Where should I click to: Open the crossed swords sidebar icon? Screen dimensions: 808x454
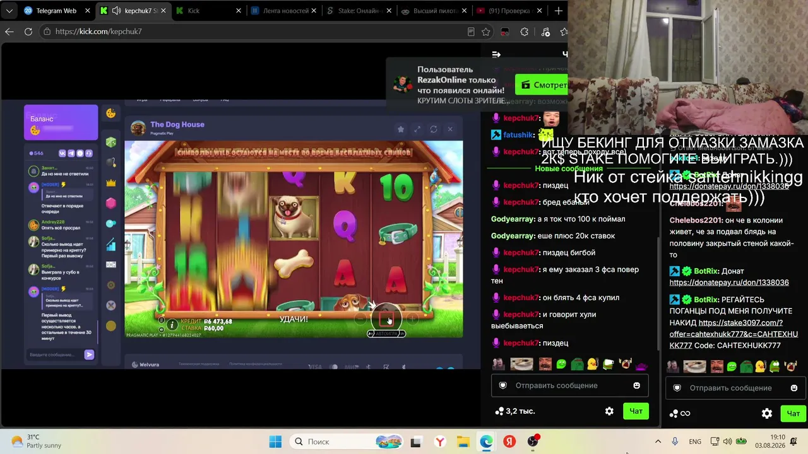(x=111, y=305)
